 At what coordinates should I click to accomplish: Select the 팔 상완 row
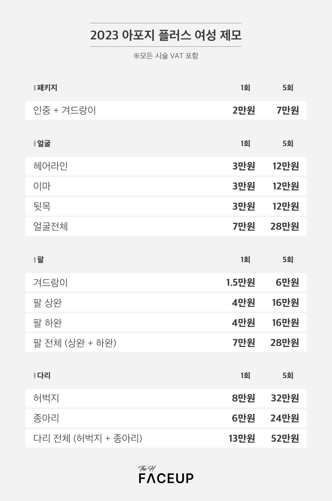(166, 302)
